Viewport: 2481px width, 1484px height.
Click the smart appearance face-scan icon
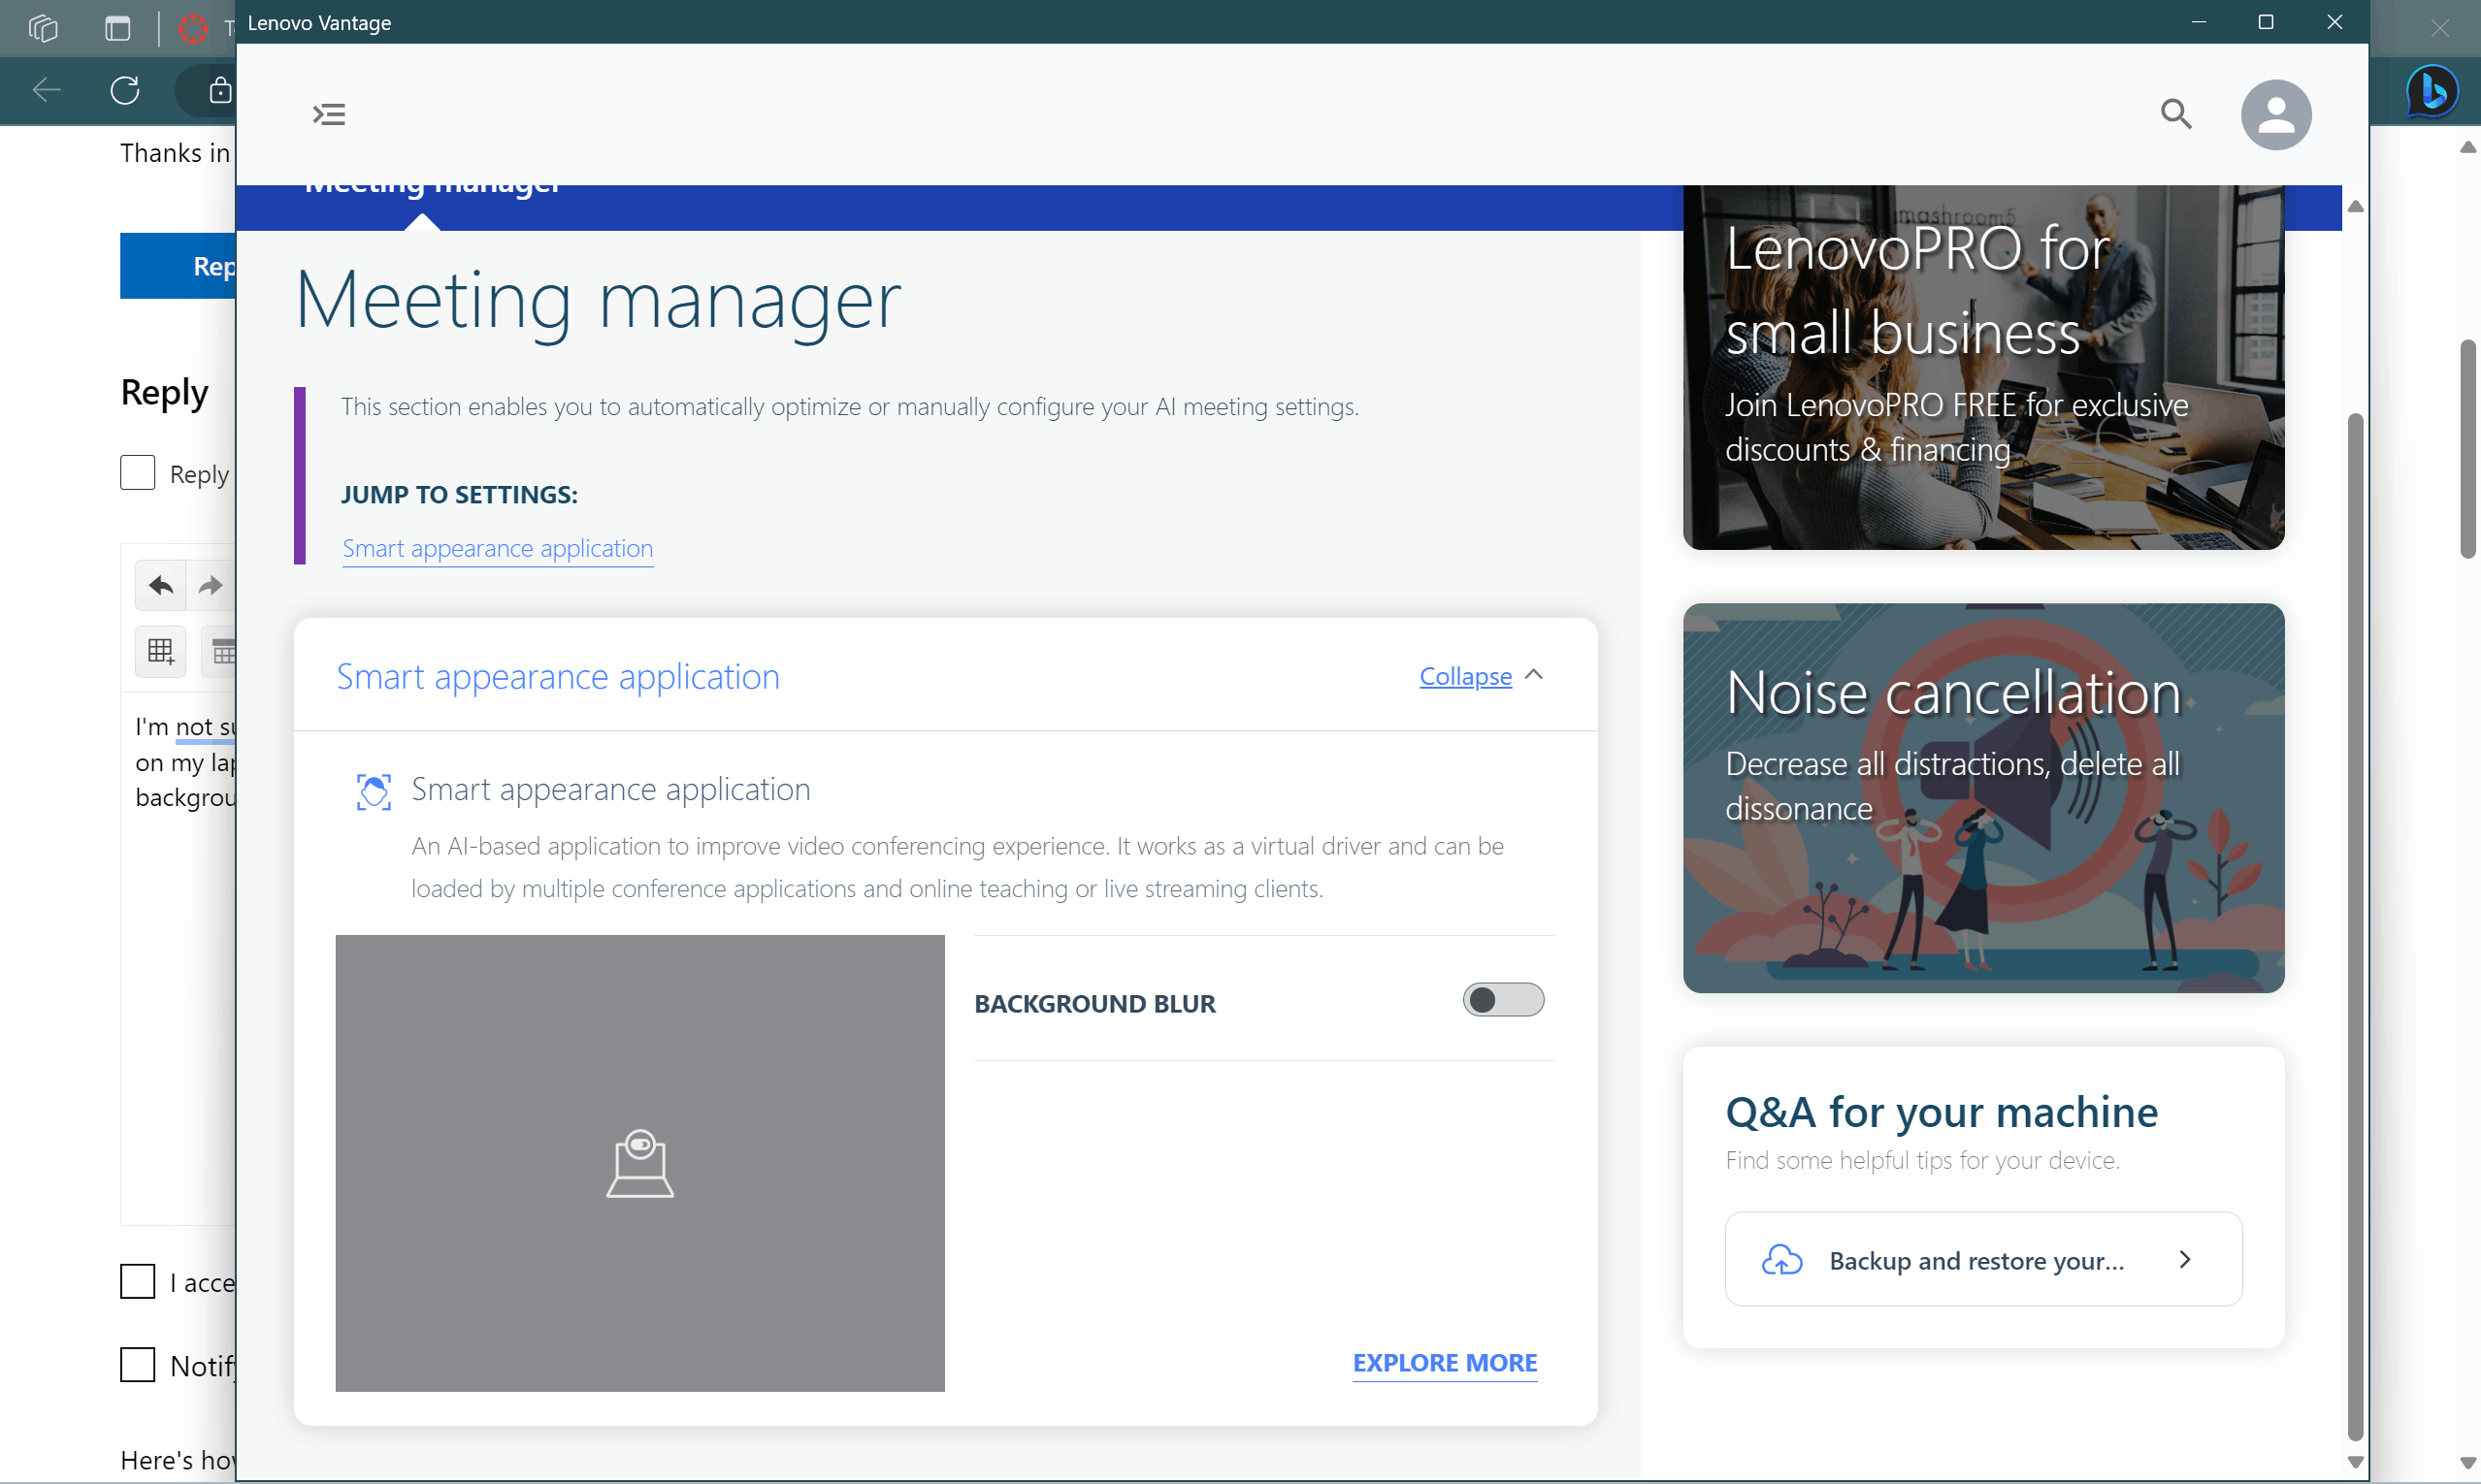pyautogui.click(x=374, y=791)
